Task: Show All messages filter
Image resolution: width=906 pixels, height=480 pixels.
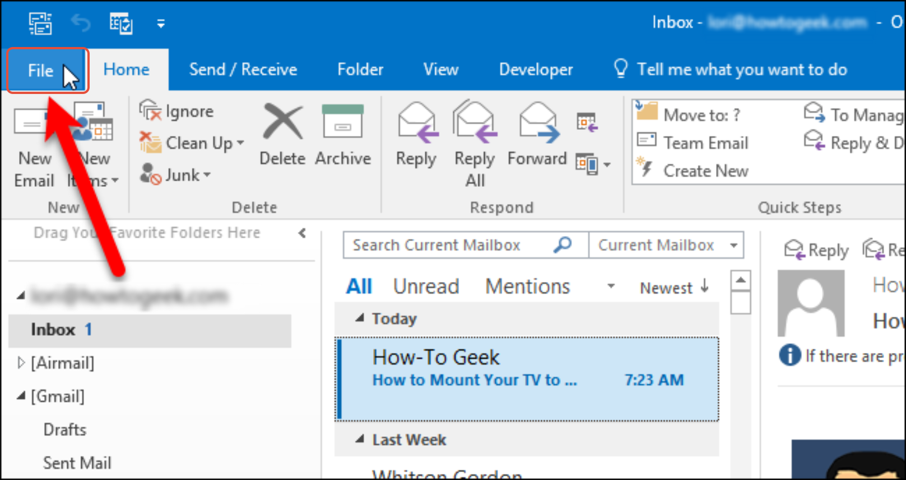Action: [x=359, y=286]
